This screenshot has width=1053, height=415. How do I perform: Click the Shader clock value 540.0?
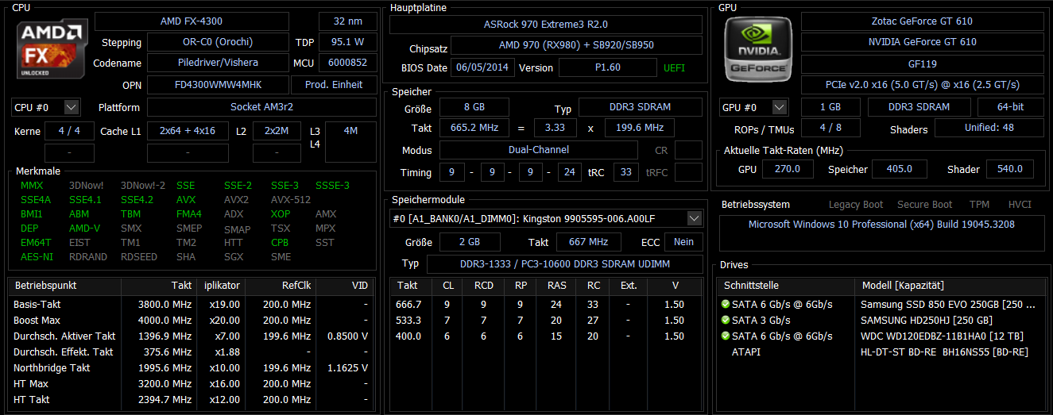tap(1009, 169)
